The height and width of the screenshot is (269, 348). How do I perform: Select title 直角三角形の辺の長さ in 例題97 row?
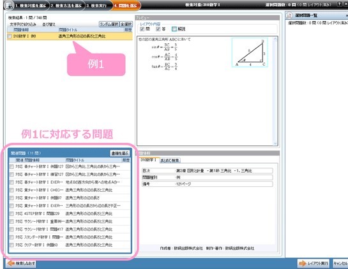click(x=82, y=198)
